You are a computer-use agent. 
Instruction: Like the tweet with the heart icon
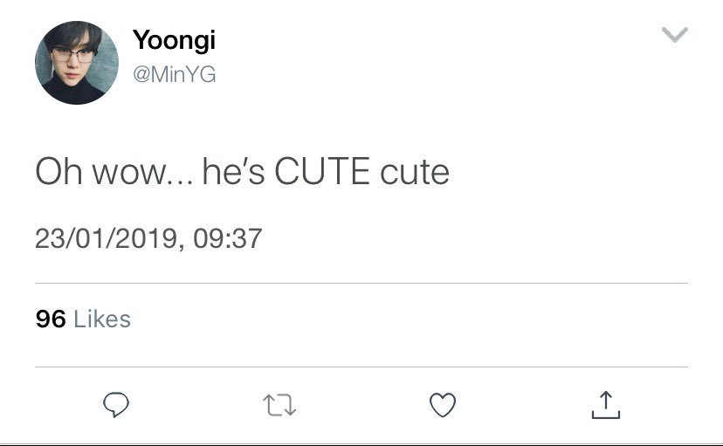pos(443,405)
